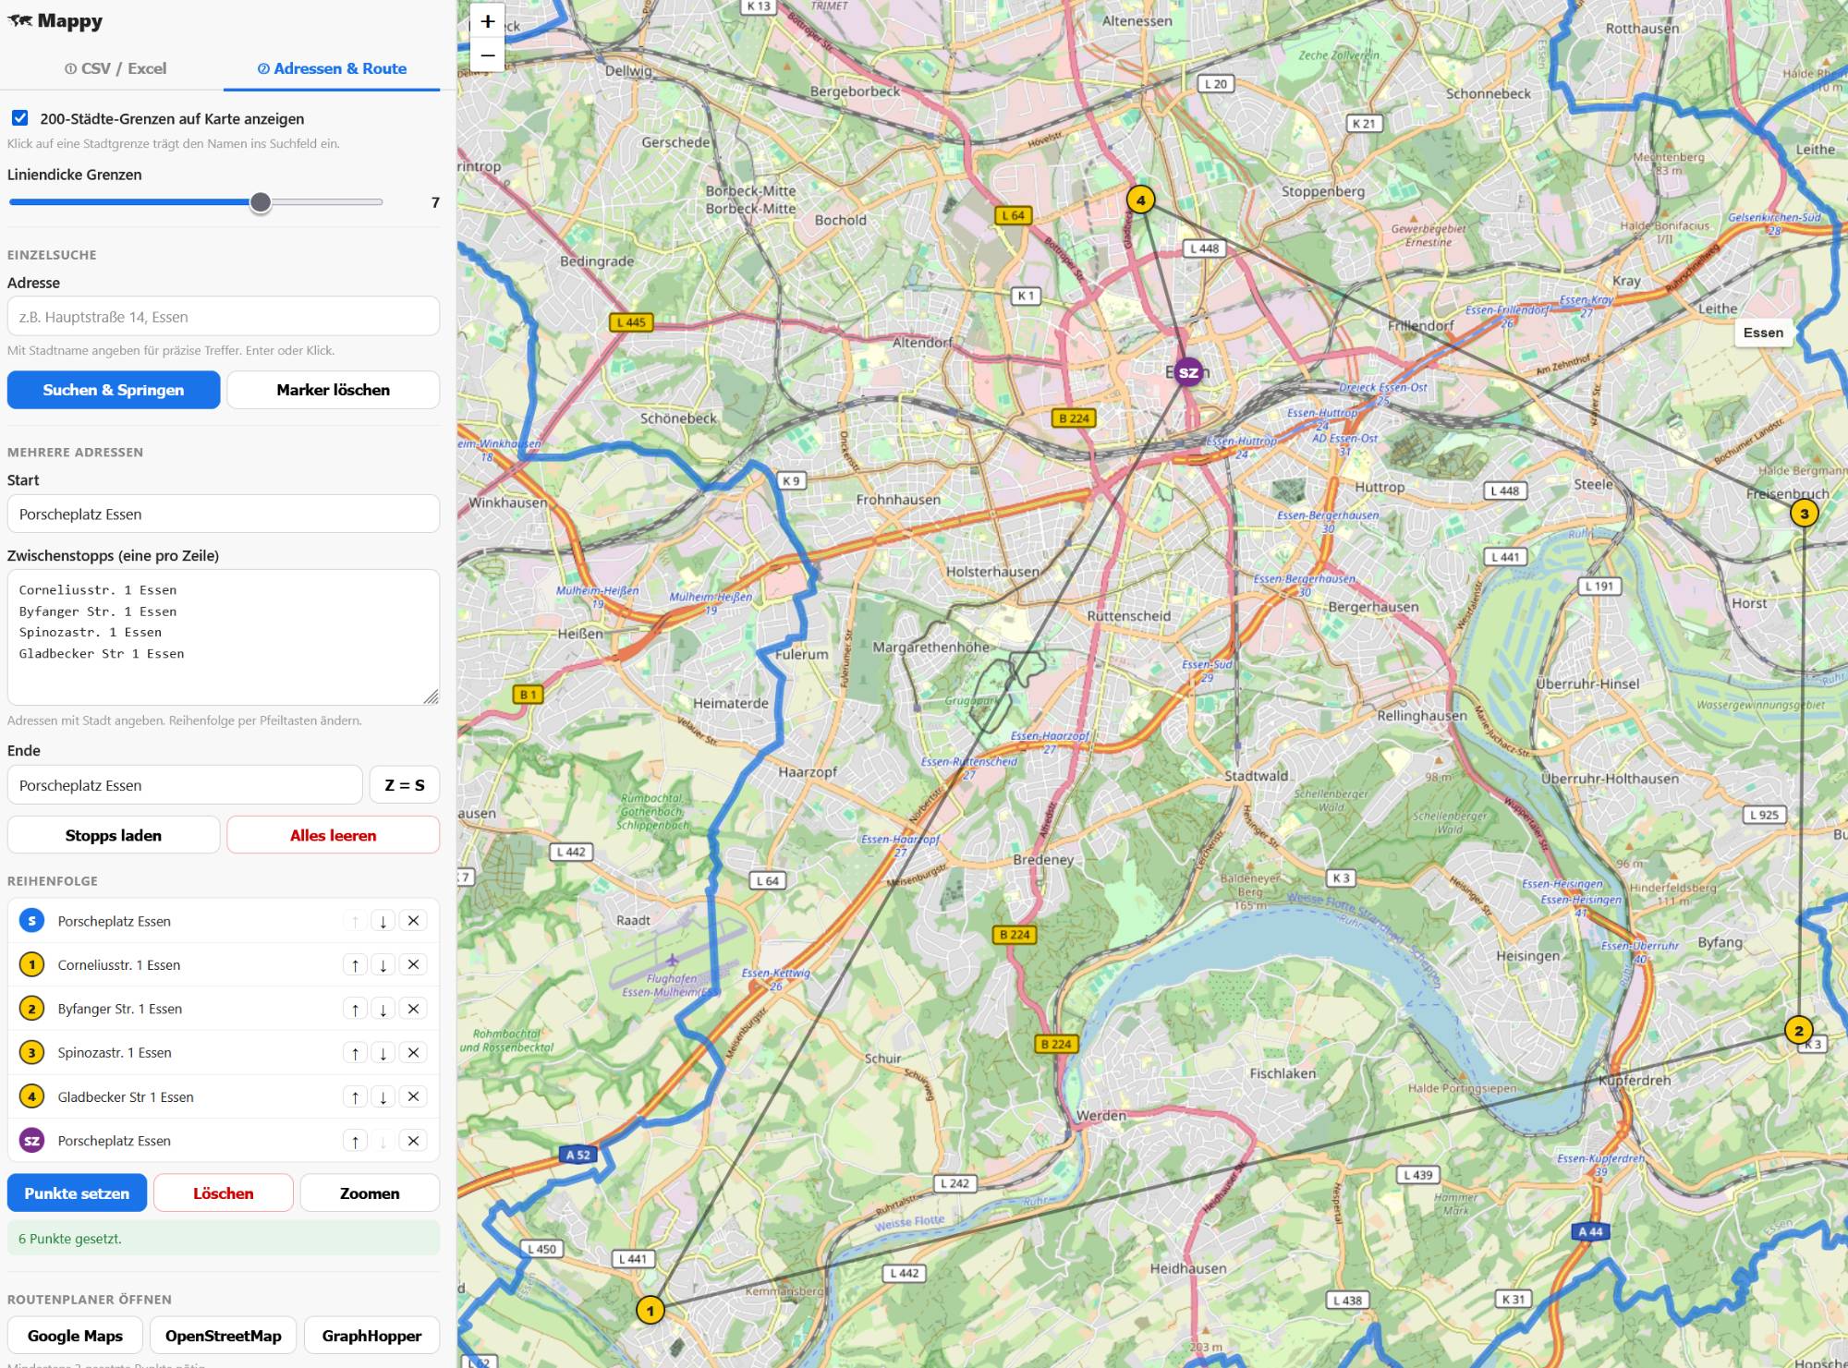Click the Mappy logo
This screenshot has width=1848, height=1368.
[55, 20]
